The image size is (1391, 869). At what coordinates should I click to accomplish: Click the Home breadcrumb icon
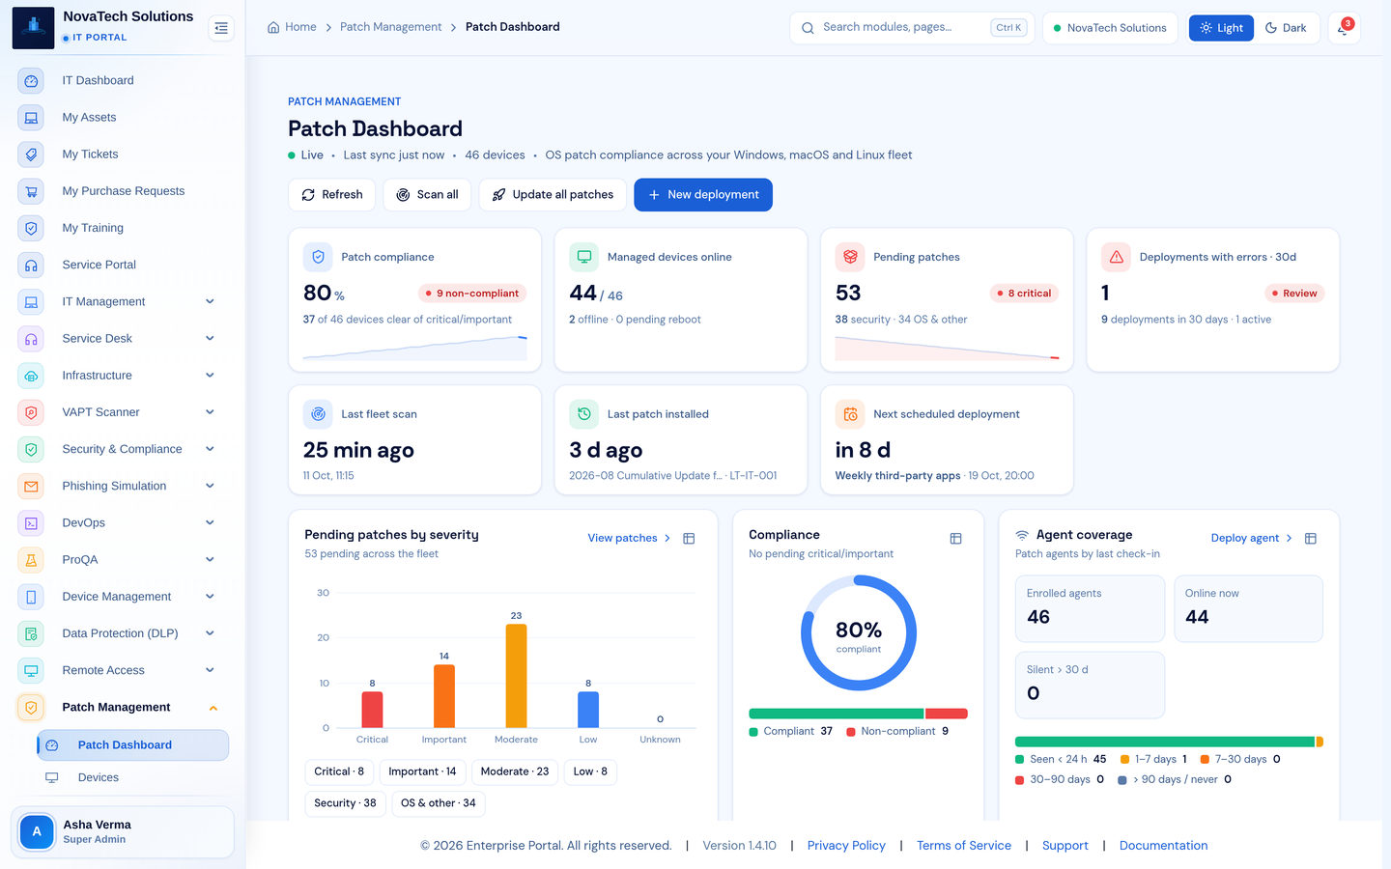pos(273,27)
